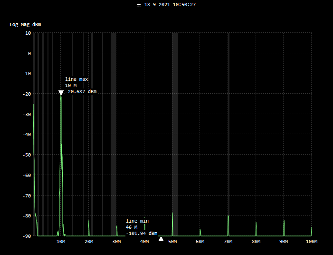Screen dimensions: 333x255
Task: Click the '40M' frequency axis label
Action: point(144,242)
